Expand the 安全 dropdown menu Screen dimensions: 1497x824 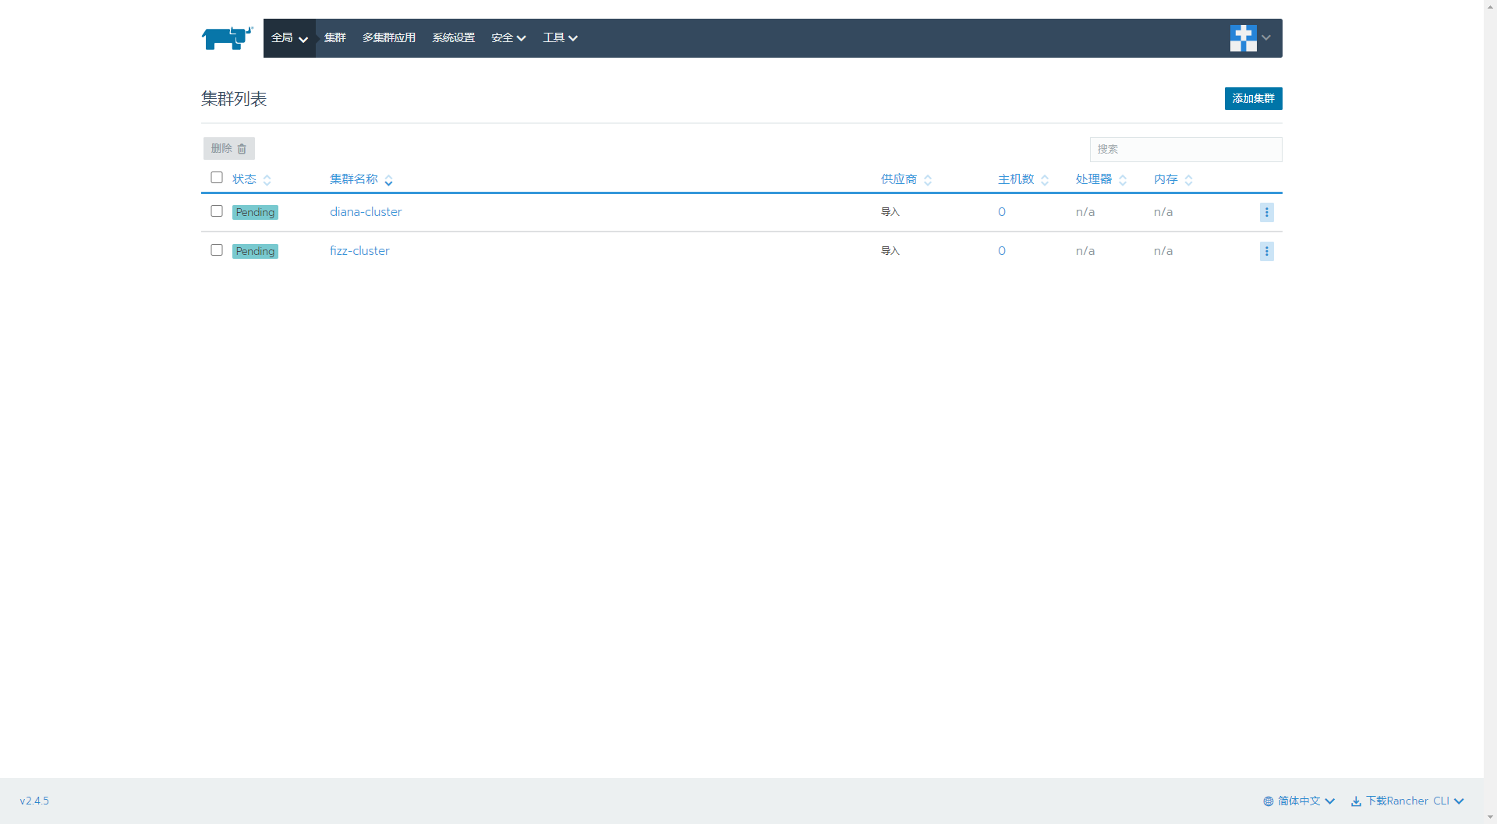coord(508,37)
